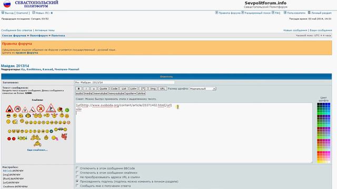
Task: Untick the attach signature checkbox
Action: [77, 181]
